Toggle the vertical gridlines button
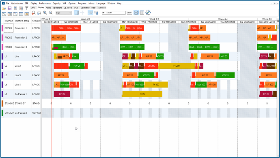 coord(76,13)
